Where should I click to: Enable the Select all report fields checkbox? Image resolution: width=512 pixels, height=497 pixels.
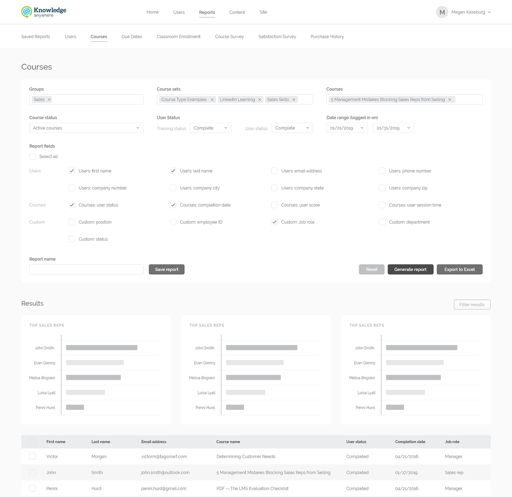click(x=32, y=156)
